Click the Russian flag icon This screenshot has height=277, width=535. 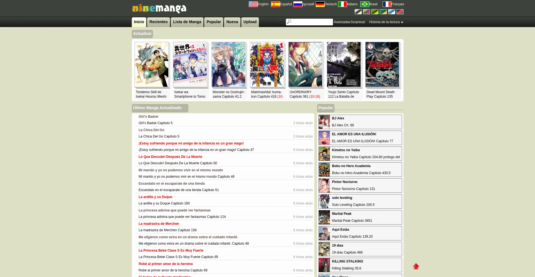tap(298, 4)
